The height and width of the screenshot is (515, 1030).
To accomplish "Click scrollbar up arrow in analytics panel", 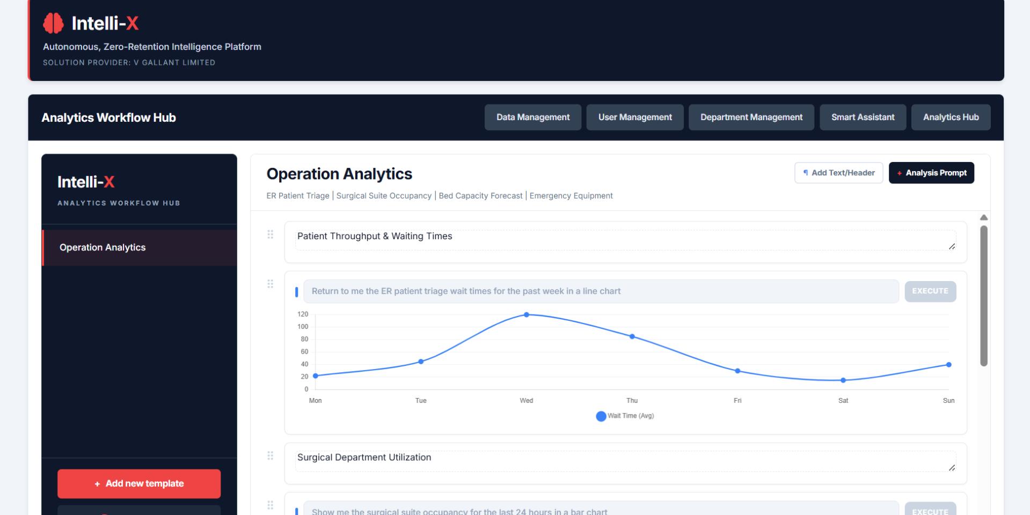I will (x=984, y=217).
